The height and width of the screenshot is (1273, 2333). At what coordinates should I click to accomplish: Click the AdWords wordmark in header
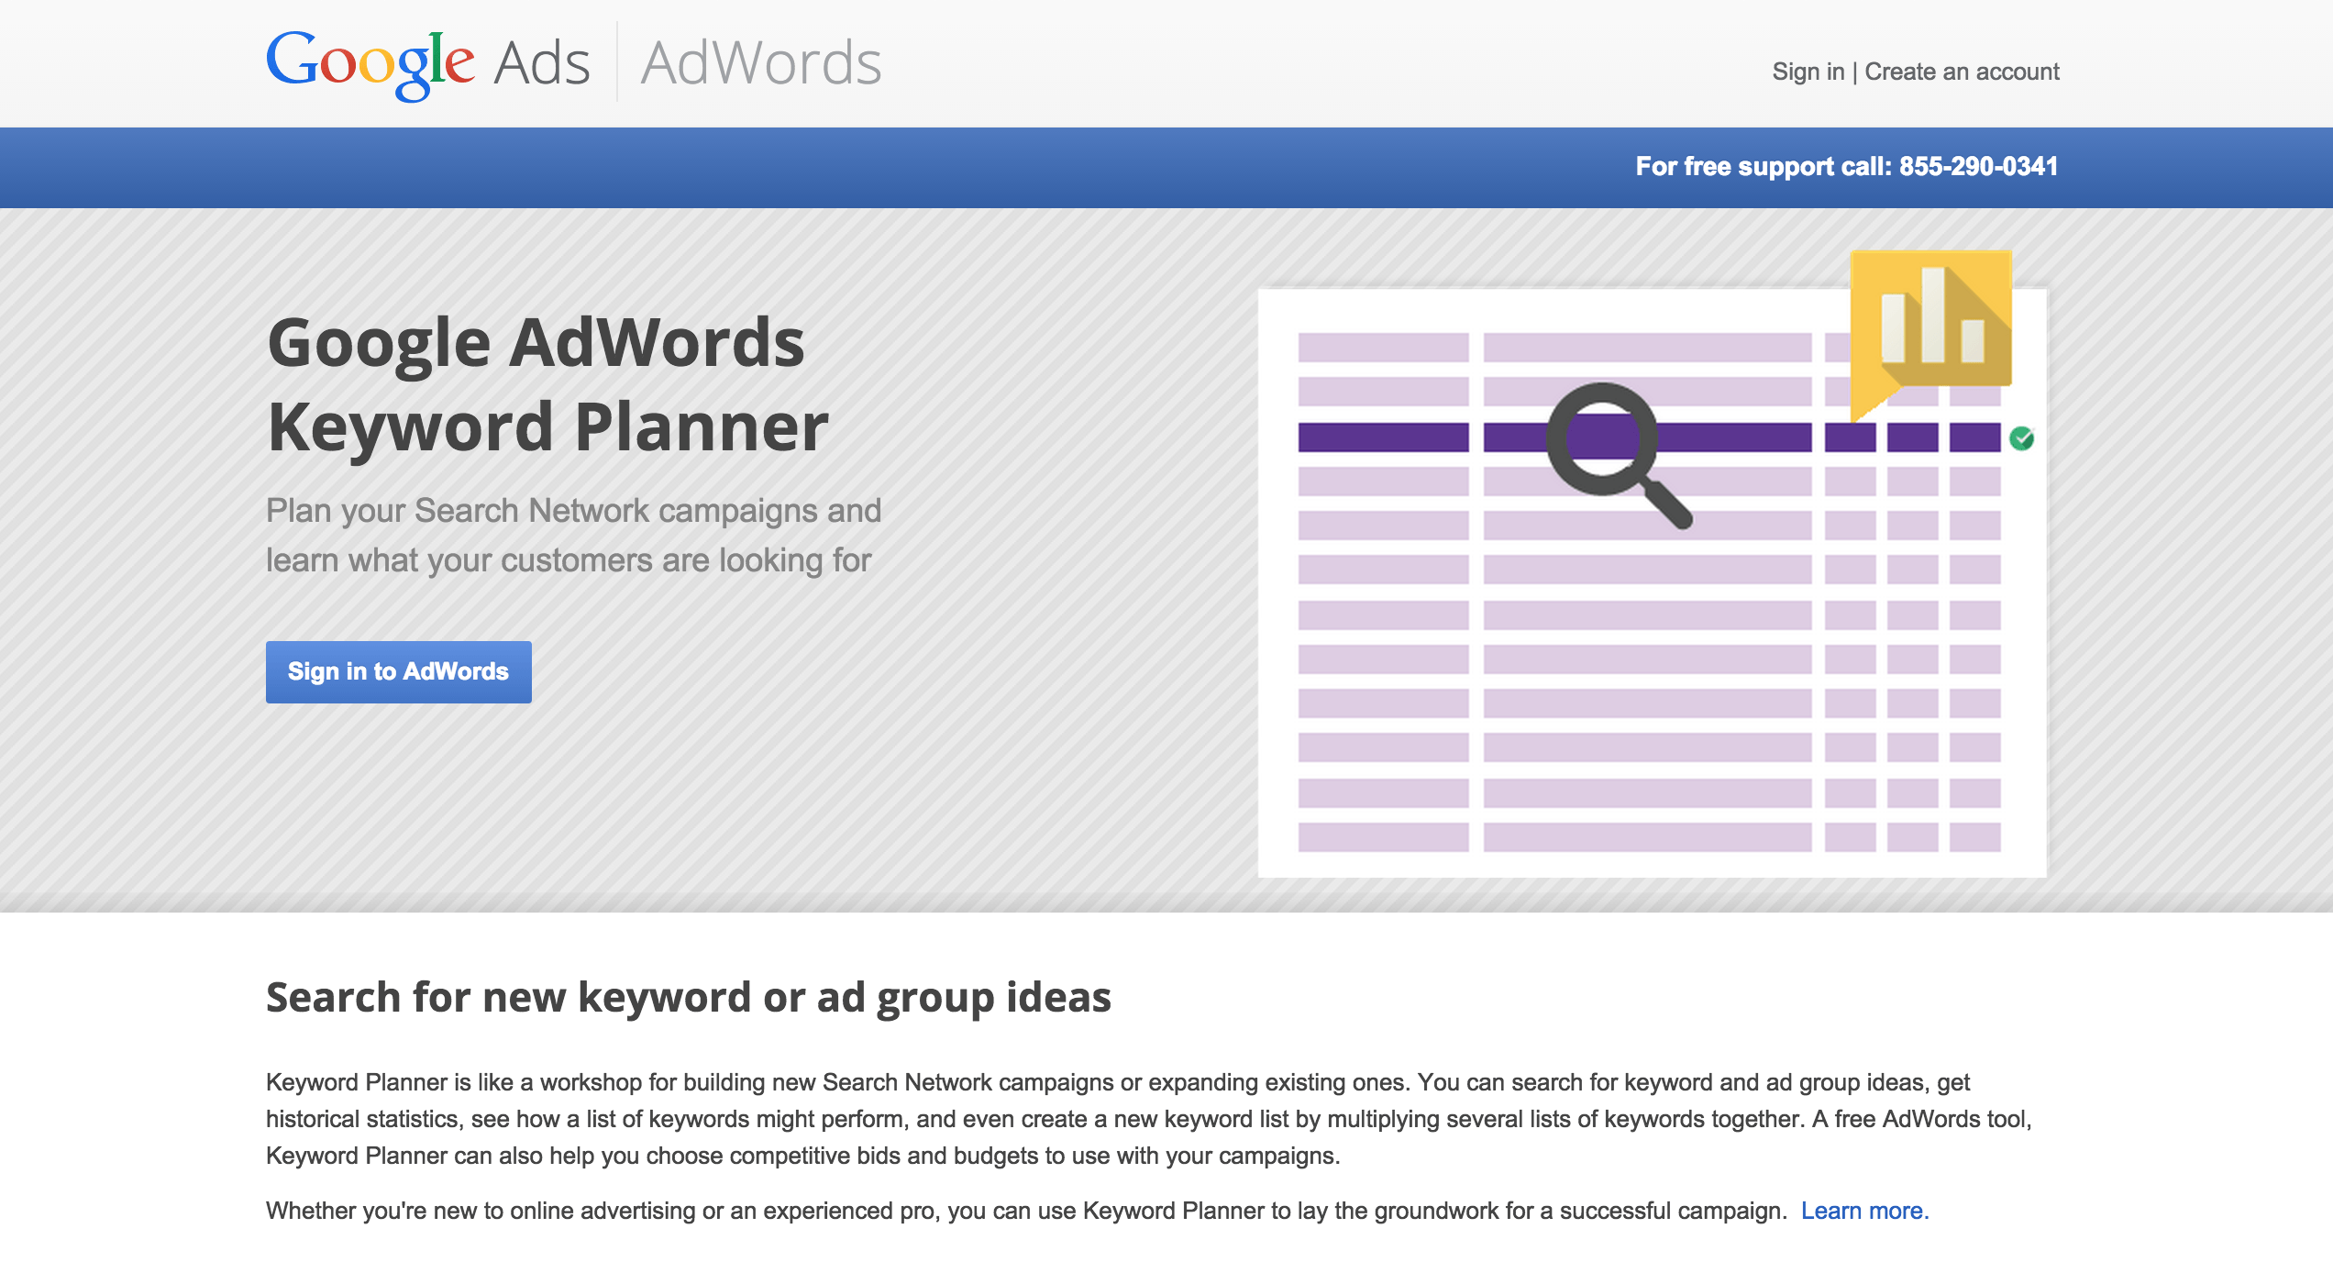[761, 63]
